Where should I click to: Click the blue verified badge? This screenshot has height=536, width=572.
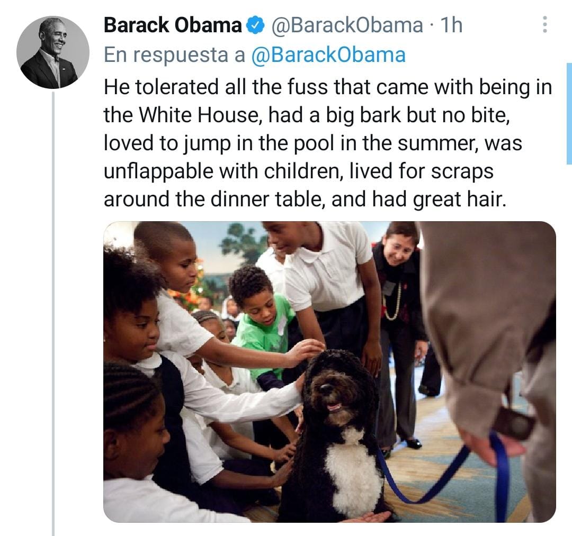click(x=255, y=25)
